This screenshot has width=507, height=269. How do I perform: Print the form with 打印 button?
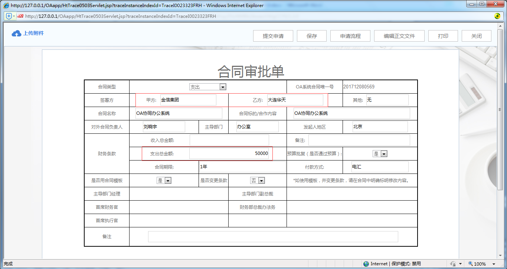(x=443, y=36)
